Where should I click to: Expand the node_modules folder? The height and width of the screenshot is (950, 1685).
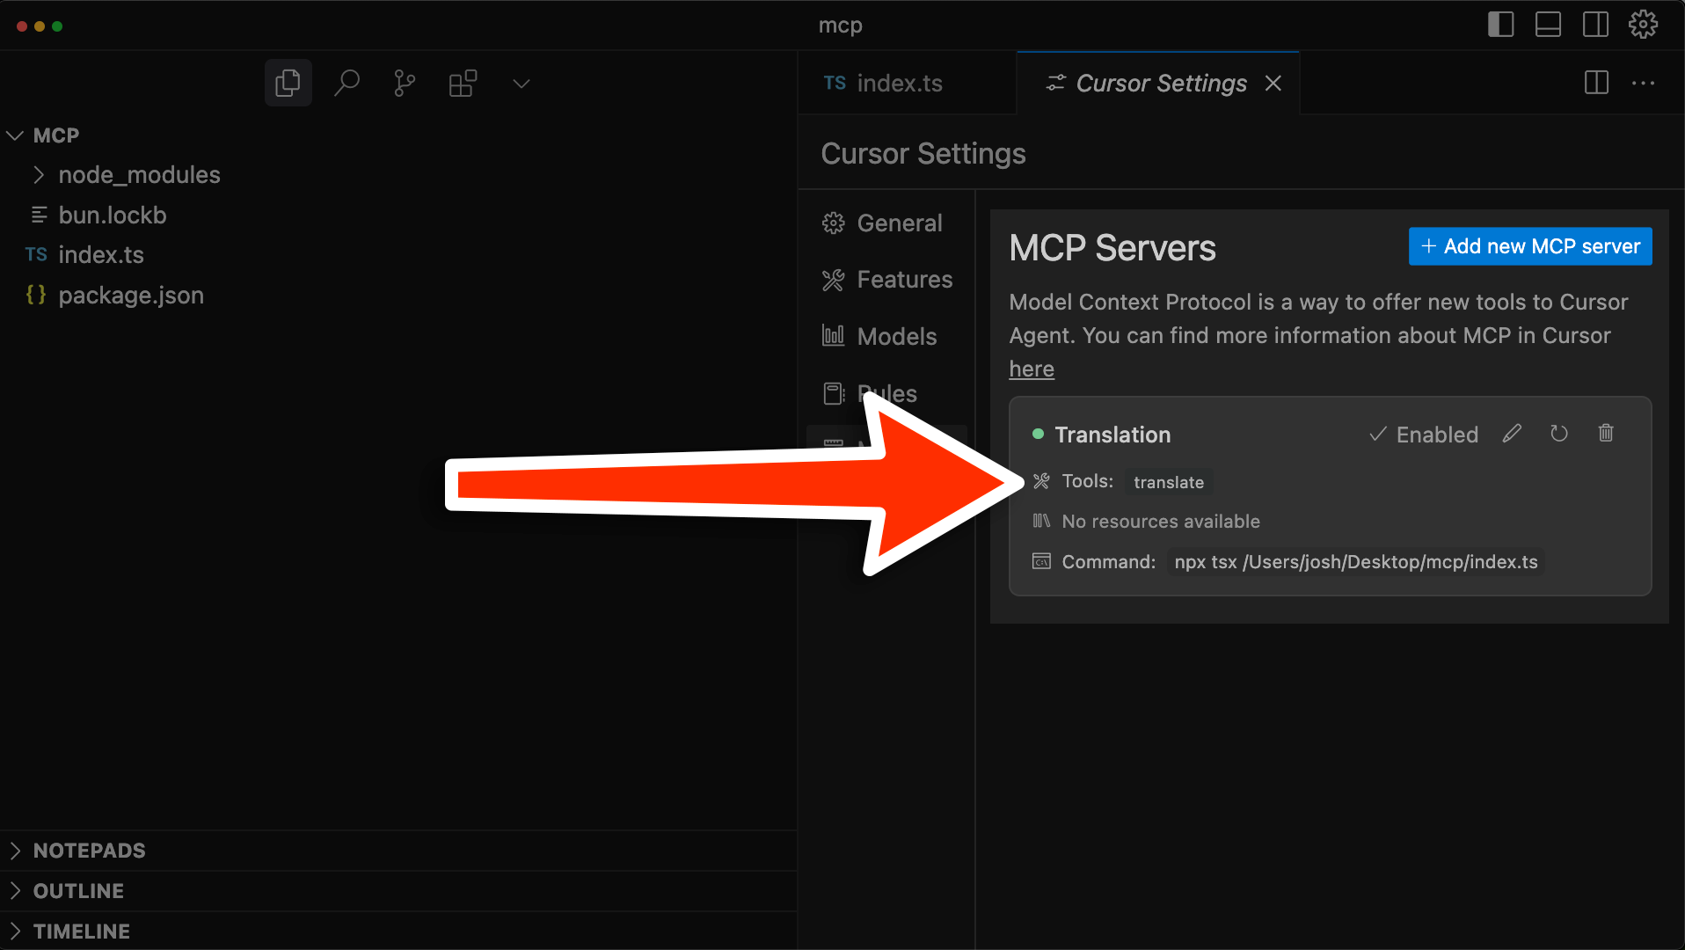point(139,175)
